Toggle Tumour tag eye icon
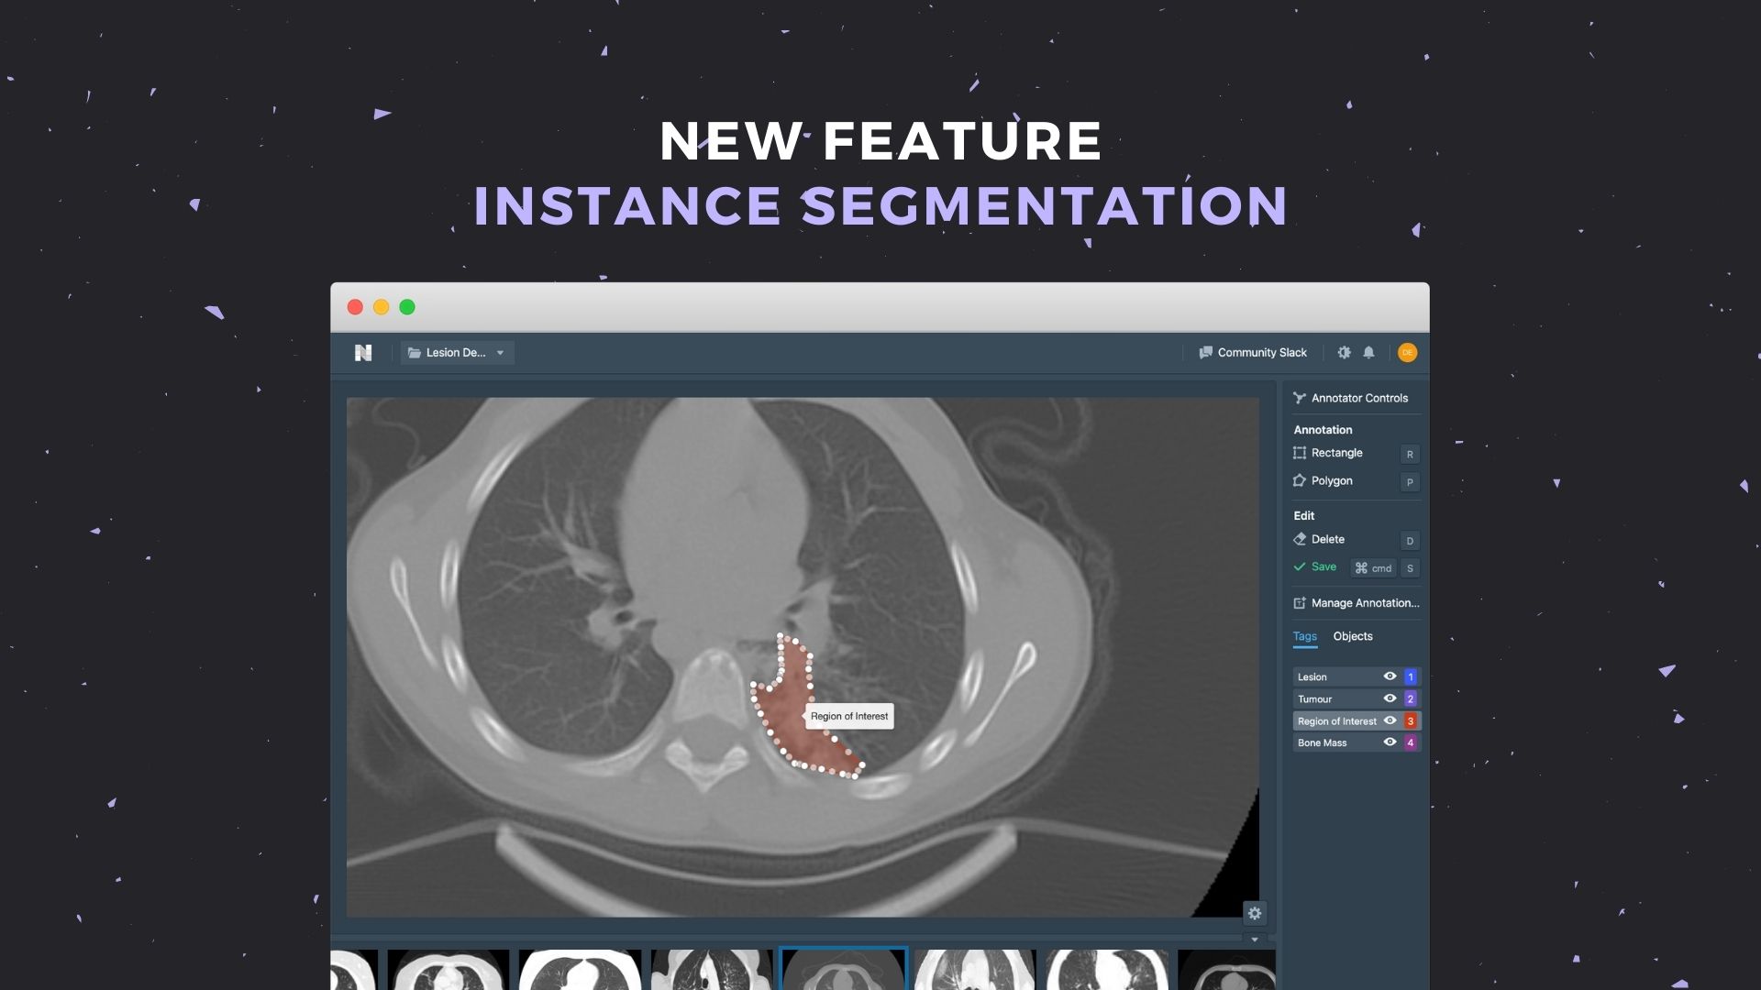Image resolution: width=1761 pixels, height=990 pixels. 1390,698
